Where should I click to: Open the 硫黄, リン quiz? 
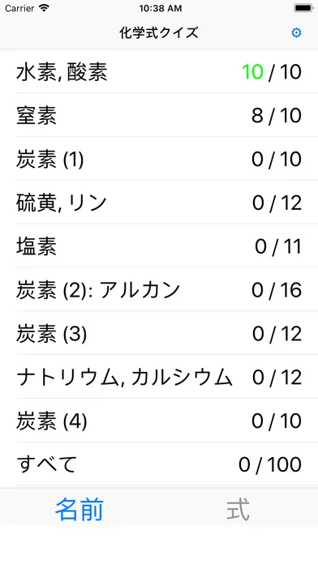click(x=159, y=203)
